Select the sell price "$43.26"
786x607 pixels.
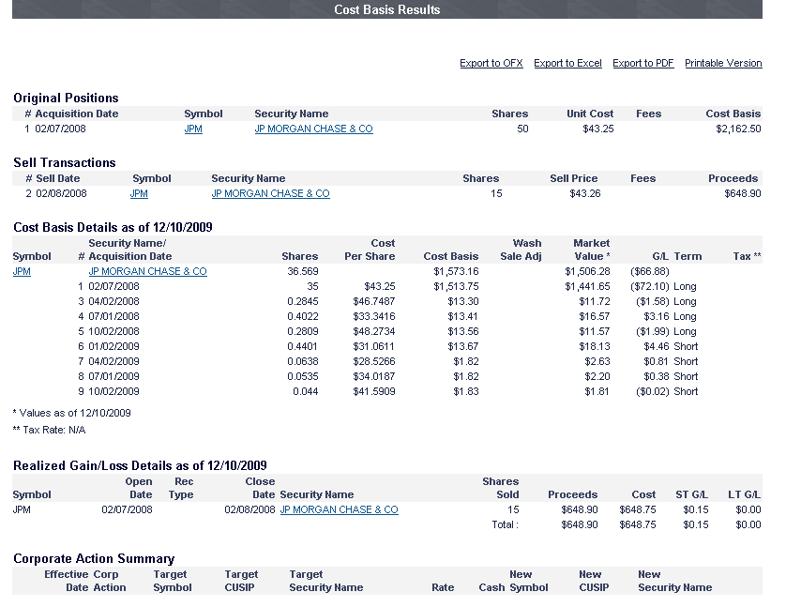pos(585,193)
